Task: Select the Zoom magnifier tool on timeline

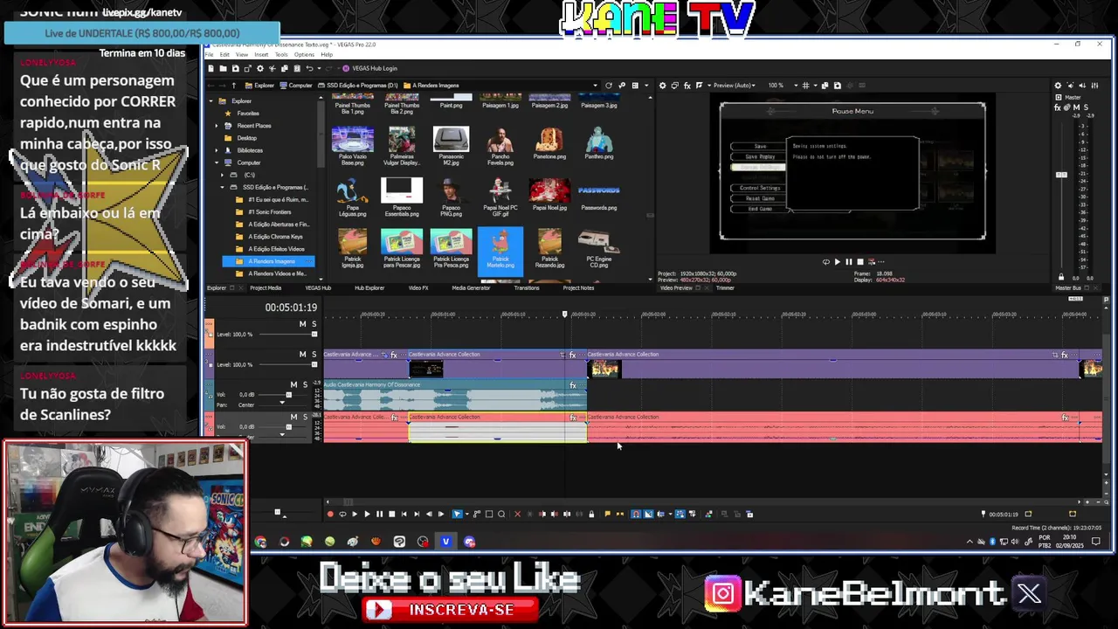Action: (500, 514)
